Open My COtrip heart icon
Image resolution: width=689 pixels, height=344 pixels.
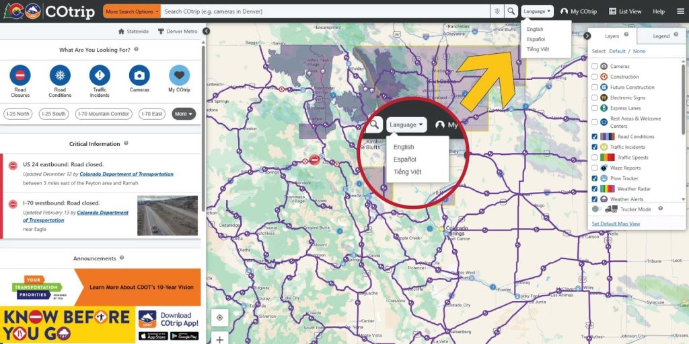click(179, 75)
